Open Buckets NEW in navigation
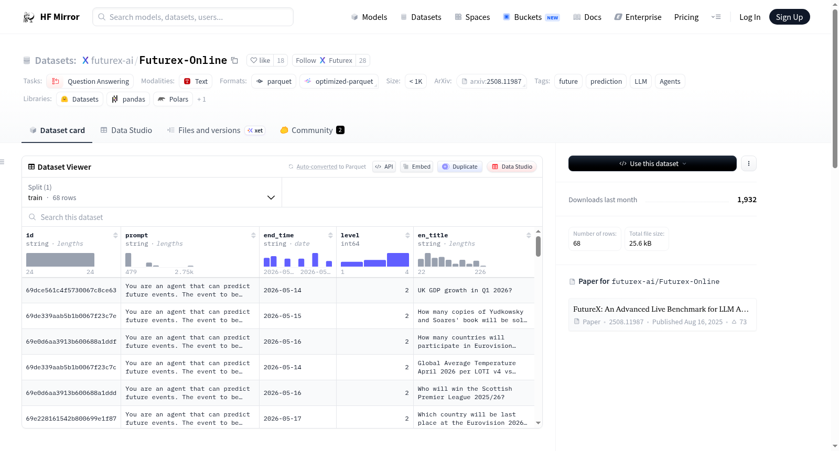 click(531, 17)
